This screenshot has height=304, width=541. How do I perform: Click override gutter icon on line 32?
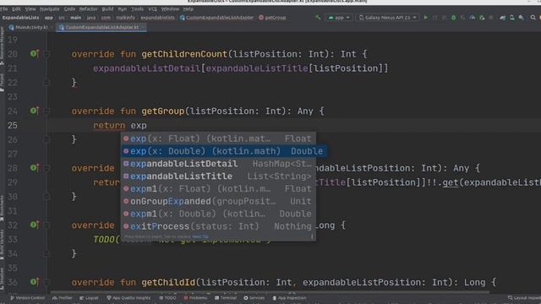[34, 225]
